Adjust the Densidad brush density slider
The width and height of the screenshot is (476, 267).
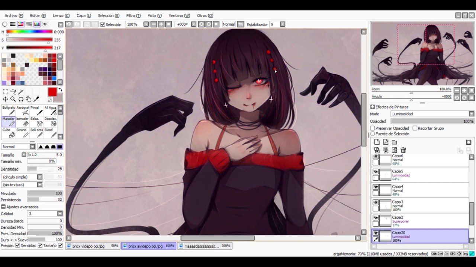pyautogui.click(x=45, y=169)
